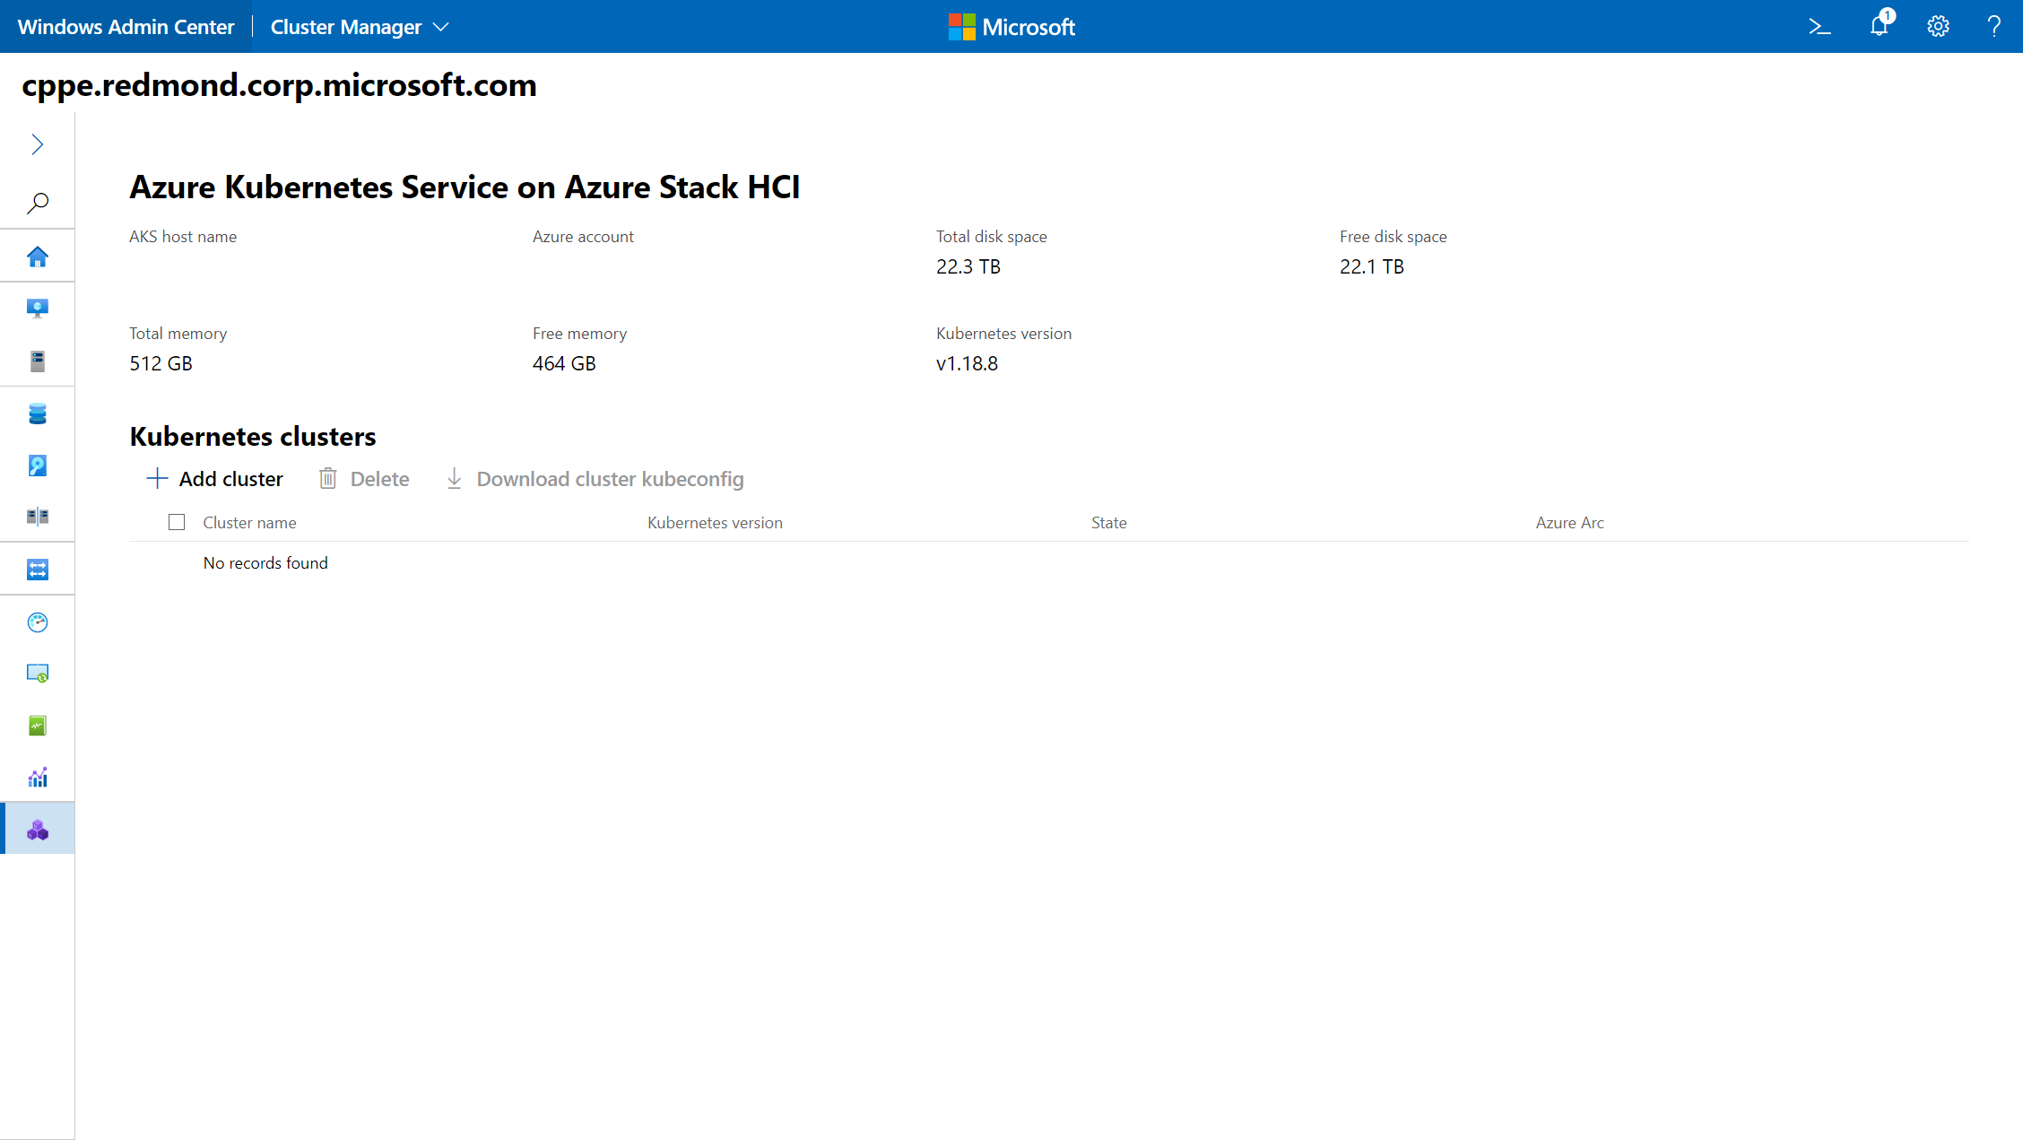The image size is (2023, 1140).
Task: Open notifications bell with one alert
Action: pos(1880,25)
